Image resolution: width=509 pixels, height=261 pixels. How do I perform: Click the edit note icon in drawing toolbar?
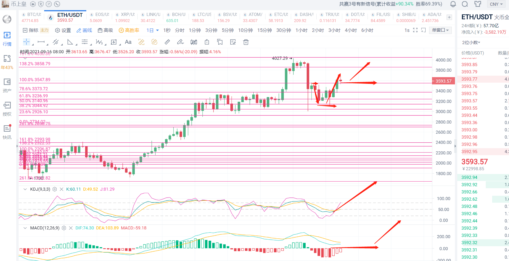[233, 42]
